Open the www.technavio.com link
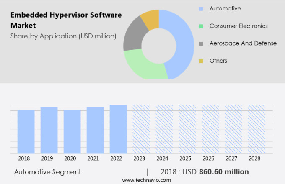 point(146,180)
